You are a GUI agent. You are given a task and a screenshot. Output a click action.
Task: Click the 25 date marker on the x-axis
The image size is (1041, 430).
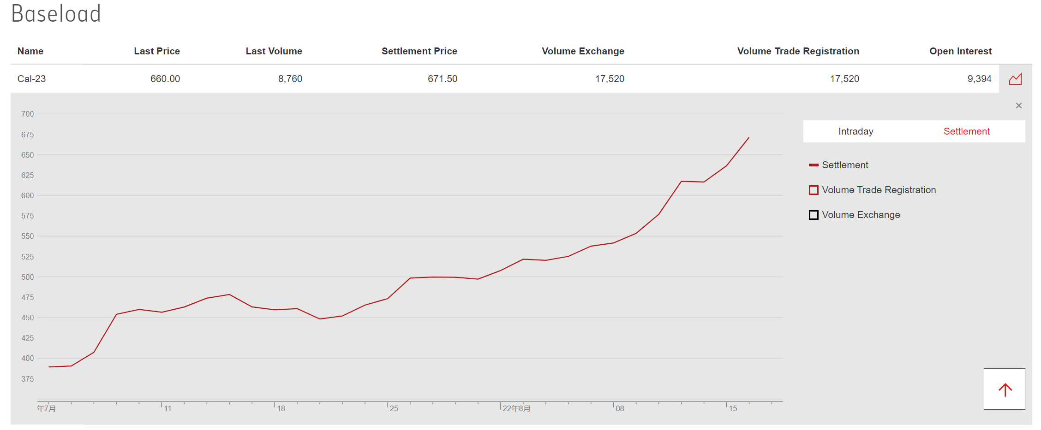pos(394,408)
